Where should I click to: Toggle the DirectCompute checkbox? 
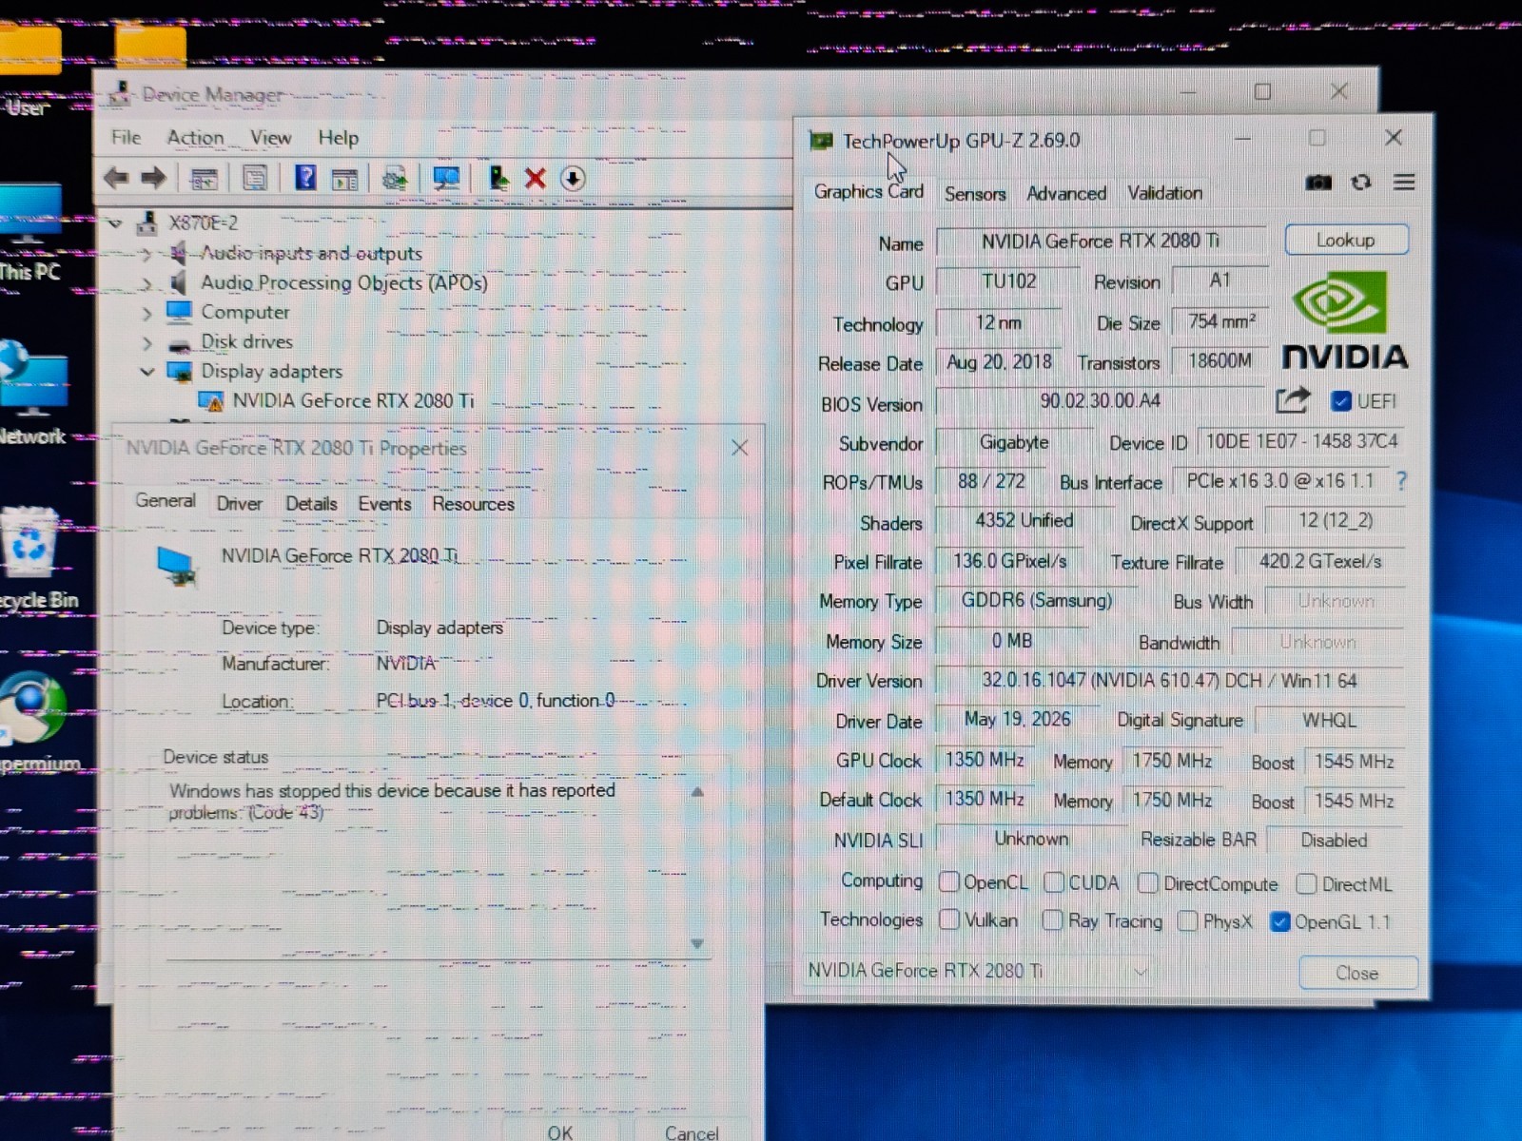coord(1148,883)
